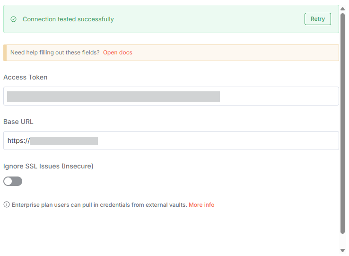Viewport: 349px width, 256px height.
Task: Click the green success checkmark icon
Action: tap(13, 19)
